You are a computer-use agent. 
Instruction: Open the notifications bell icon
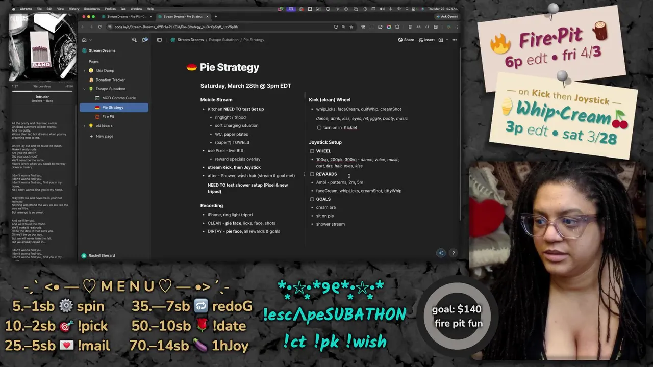[x=145, y=40]
